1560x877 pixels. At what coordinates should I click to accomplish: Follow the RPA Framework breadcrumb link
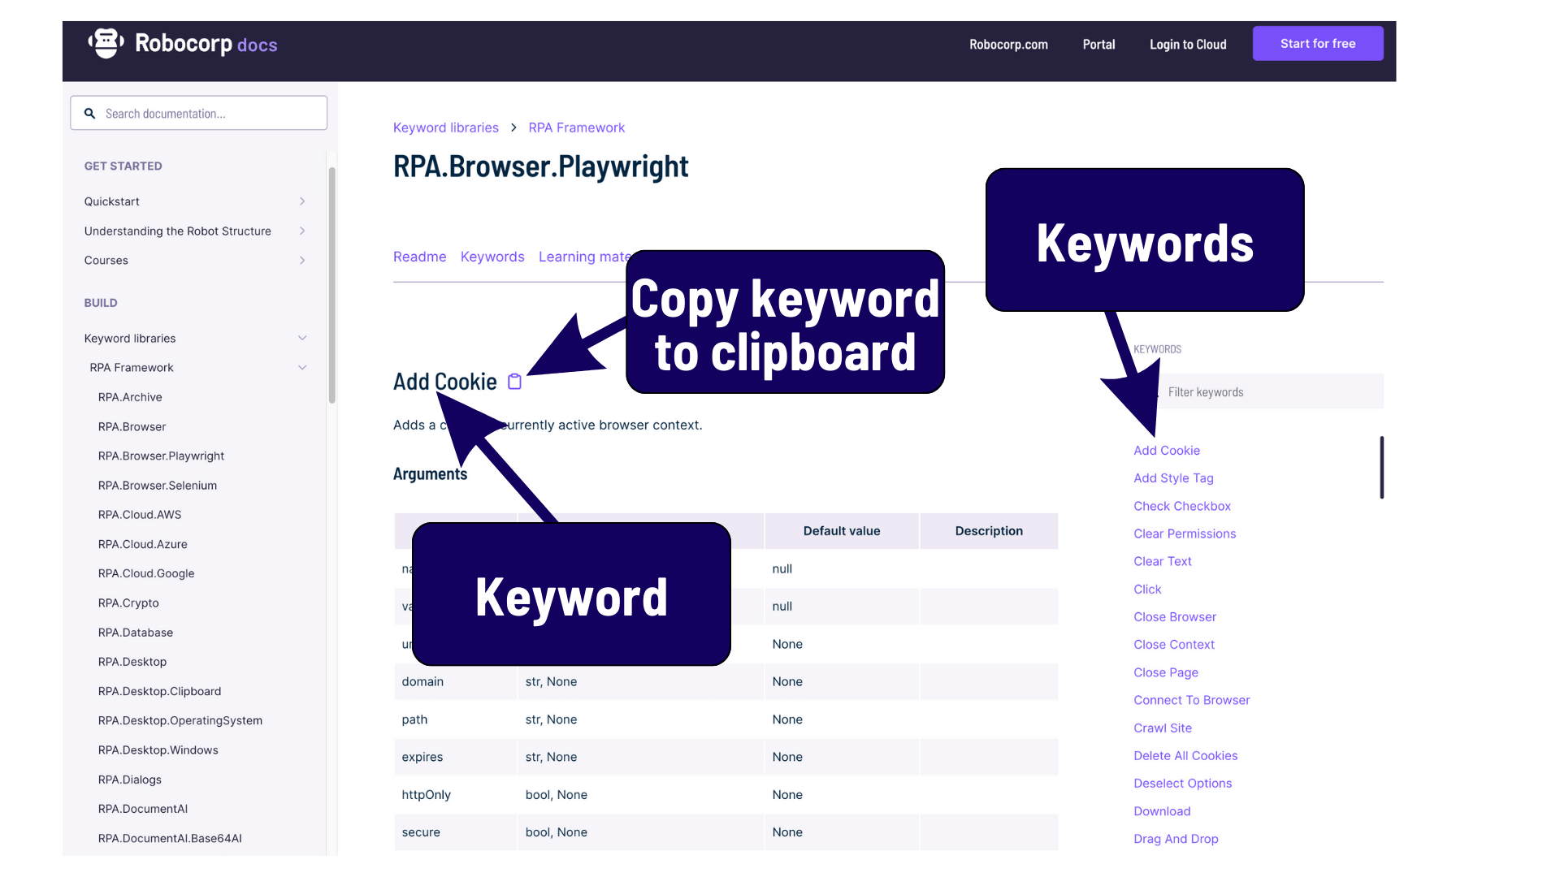click(577, 127)
